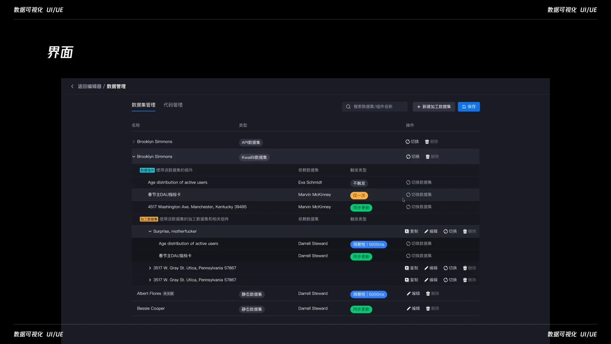
Task: Click the orange 仅一次 trigger tag
Action: (359, 196)
